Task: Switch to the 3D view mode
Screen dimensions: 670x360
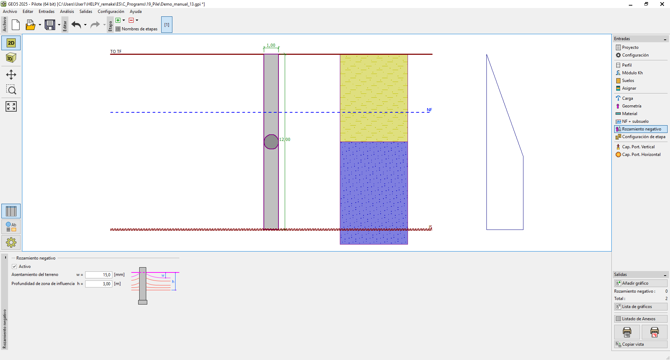Action: point(11,58)
